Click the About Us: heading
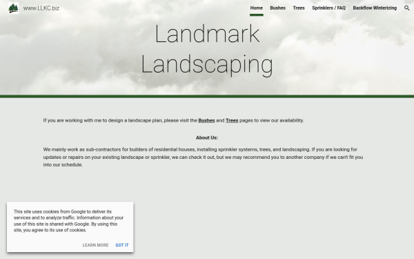The width and height of the screenshot is (414, 259). click(x=207, y=137)
